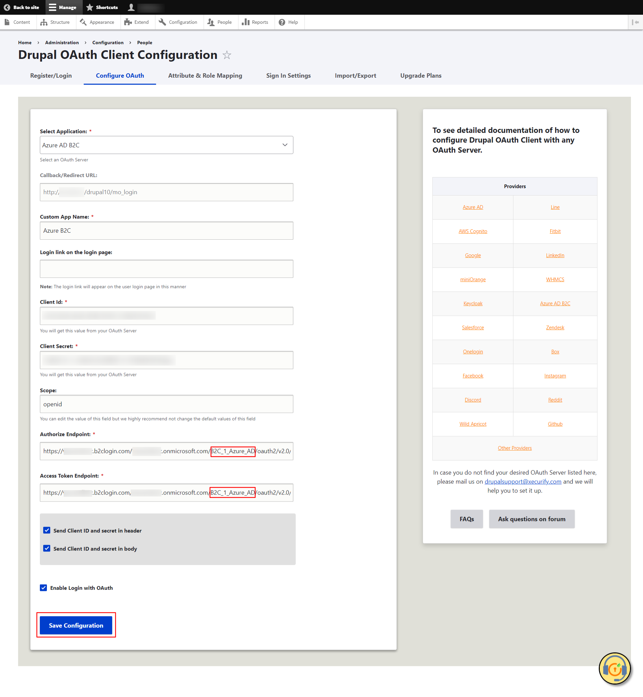
Task: Go to People breadcrumb
Action: pyautogui.click(x=145, y=43)
